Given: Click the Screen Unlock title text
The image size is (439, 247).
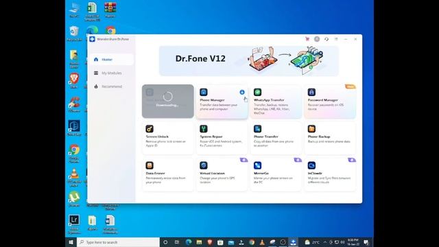Looking at the screenshot, I should (x=157, y=137).
